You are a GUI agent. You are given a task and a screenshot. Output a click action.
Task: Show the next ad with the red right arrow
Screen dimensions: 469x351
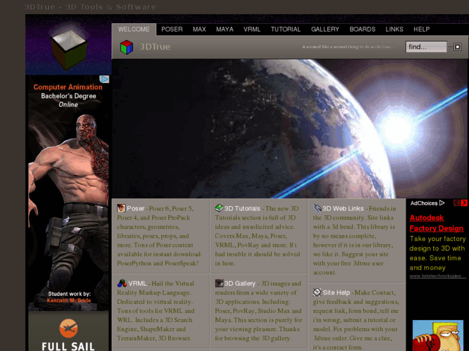tap(464, 203)
